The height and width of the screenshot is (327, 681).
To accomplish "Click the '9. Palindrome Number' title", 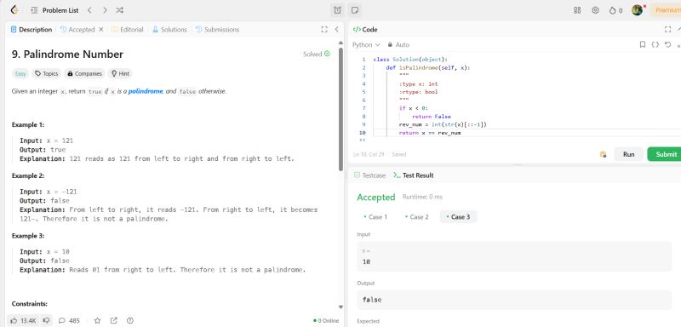I will 68,54.
